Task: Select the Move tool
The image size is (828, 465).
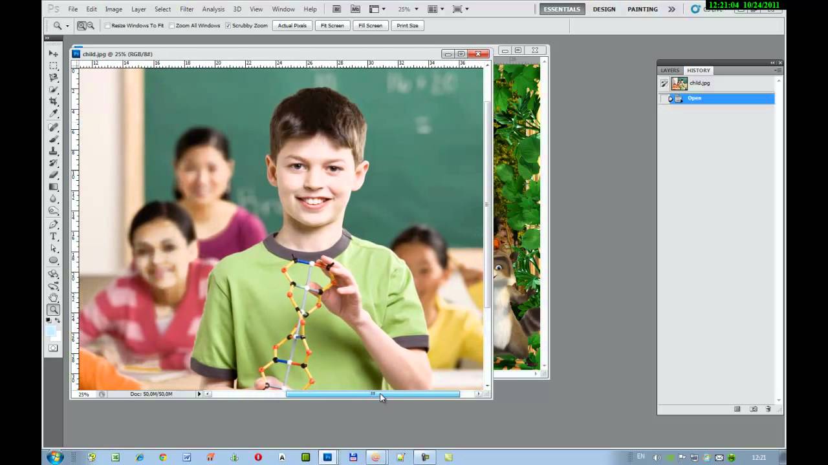Action: point(54,54)
